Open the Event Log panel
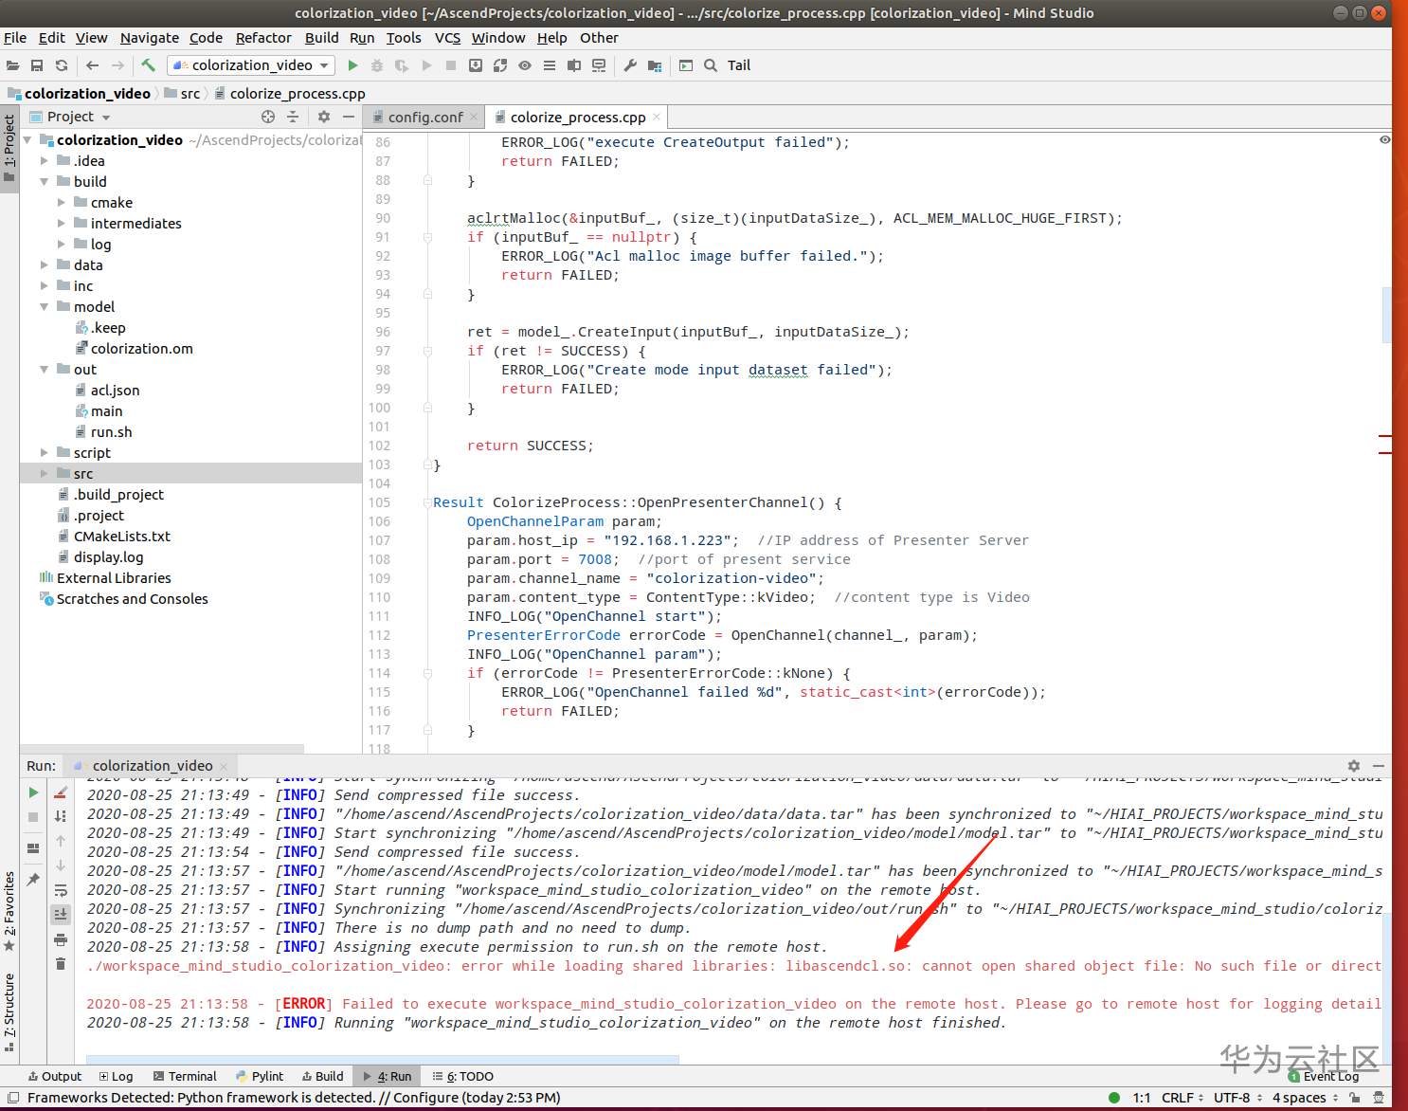 click(x=1325, y=1076)
